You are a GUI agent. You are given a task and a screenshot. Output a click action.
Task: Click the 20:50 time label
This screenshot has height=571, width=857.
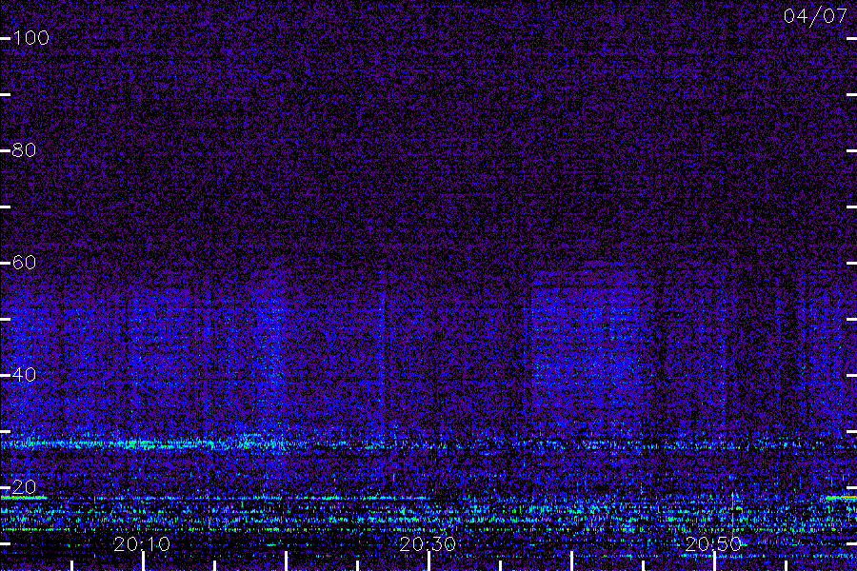coord(714,543)
